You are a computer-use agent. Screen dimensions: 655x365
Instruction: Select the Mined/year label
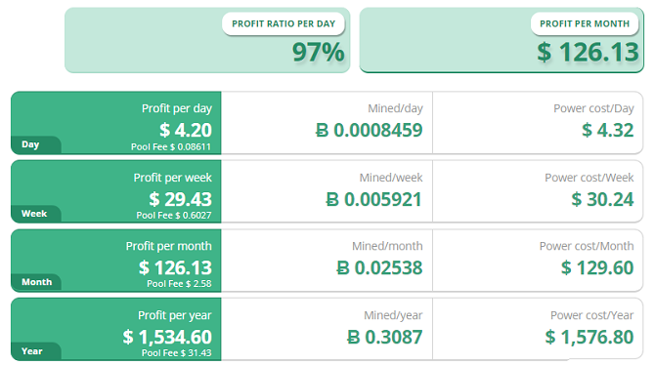point(393,315)
